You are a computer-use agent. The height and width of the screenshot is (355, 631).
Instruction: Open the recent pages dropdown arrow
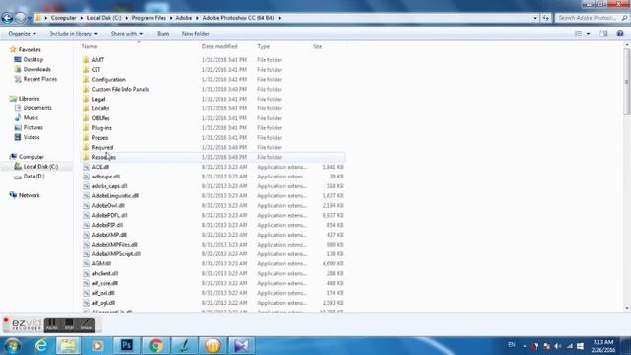tap(29, 18)
